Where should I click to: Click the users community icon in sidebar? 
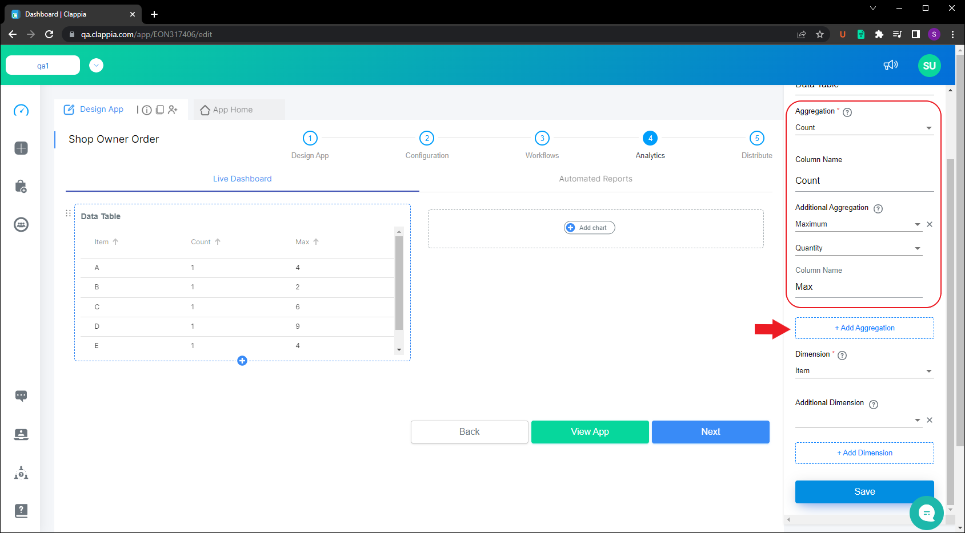point(21,224)
